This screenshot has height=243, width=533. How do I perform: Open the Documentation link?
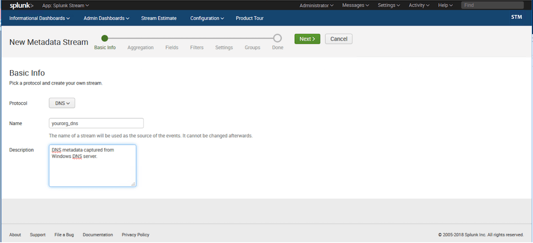click(98, 235)
